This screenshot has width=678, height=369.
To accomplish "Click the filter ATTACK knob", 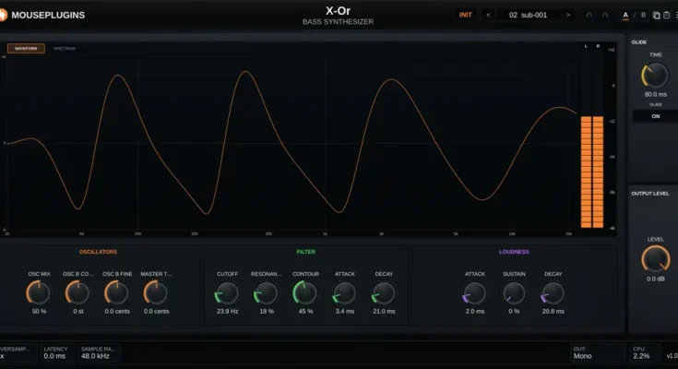I will [x=345, y=292].
